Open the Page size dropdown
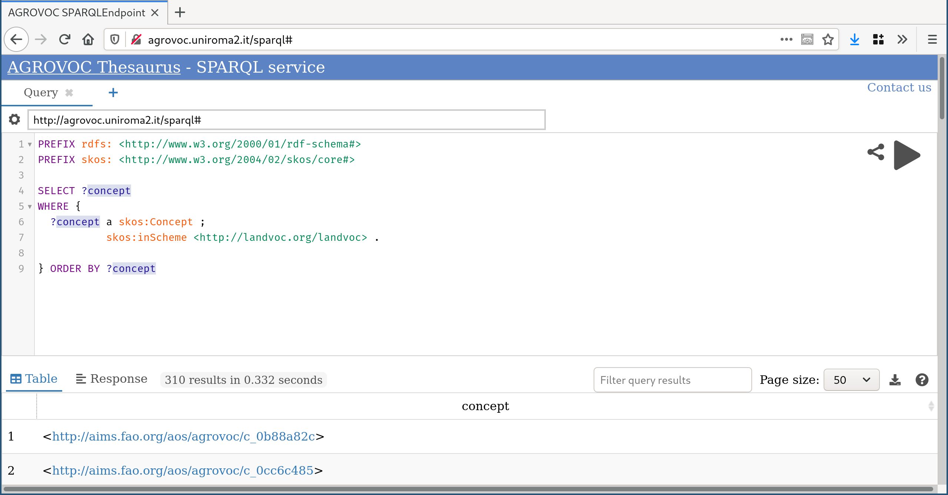This screenshot has width=948, height=495. (x=851, y=380)
